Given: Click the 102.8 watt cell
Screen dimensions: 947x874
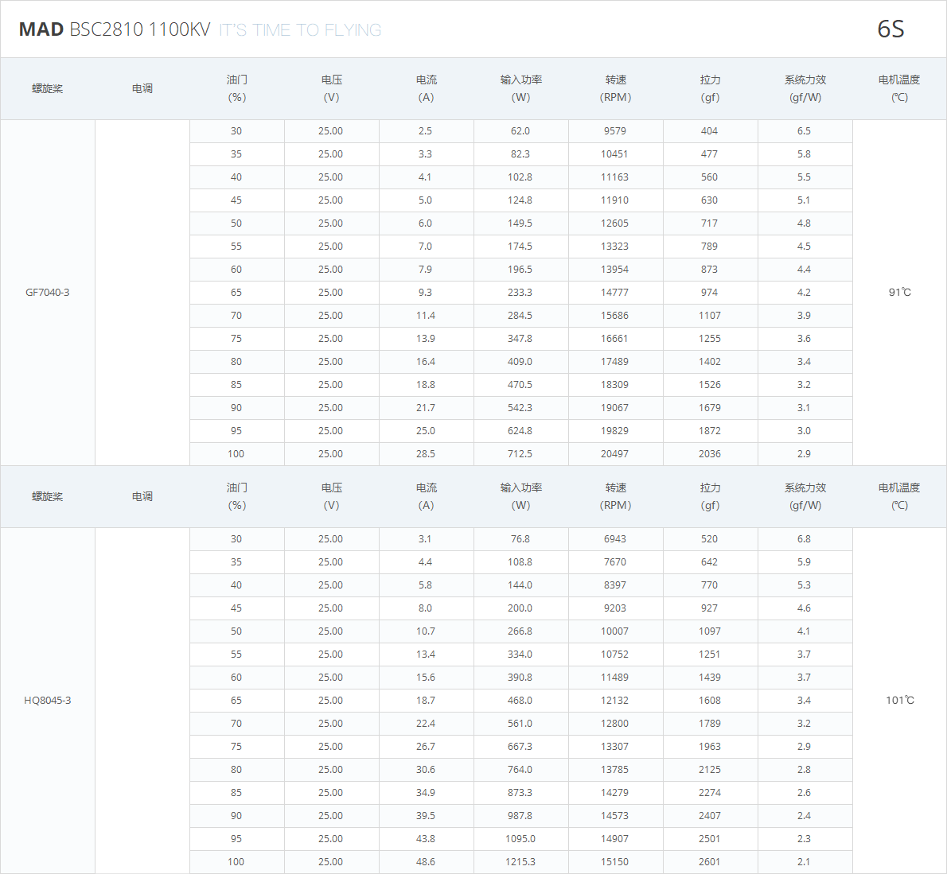Looking at the screenshot, I should (x=520, y=177).
